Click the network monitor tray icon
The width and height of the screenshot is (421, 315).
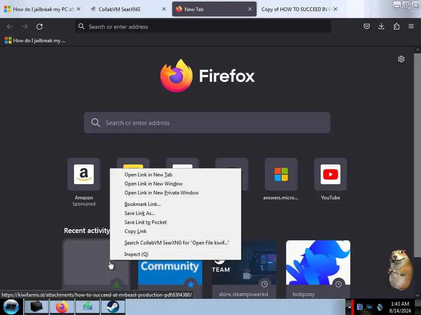pos(370,307)
